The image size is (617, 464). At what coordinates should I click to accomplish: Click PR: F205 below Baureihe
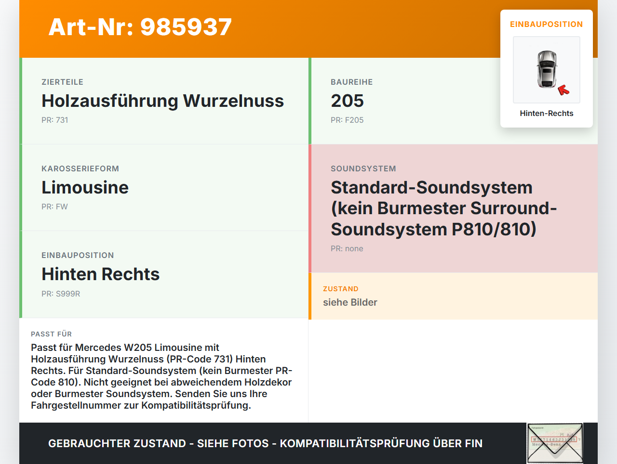click(x=347, y=120)
